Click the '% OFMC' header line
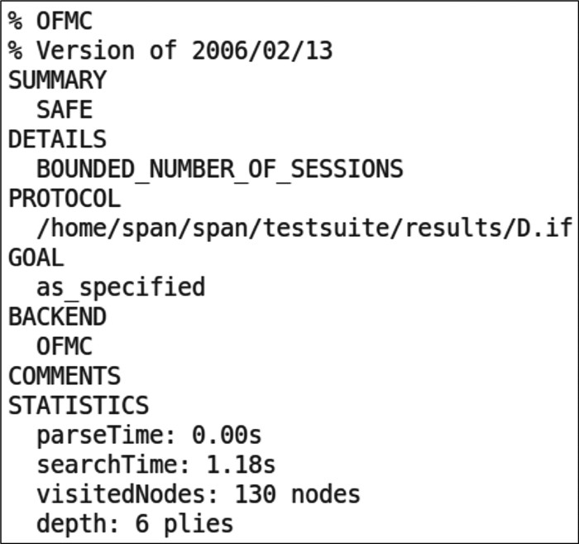The image size is (579, 544). point(51,21)
